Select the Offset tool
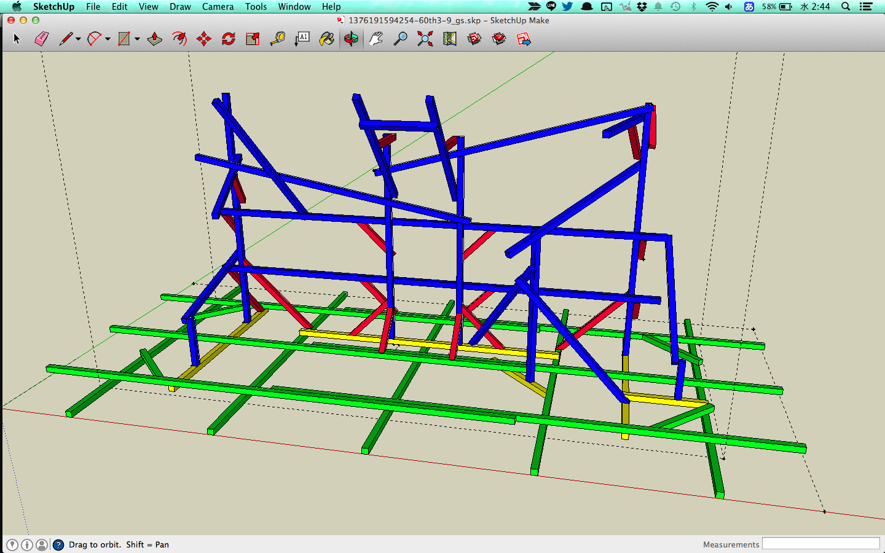Screen dimensions: 885x553 pos(179,39)
